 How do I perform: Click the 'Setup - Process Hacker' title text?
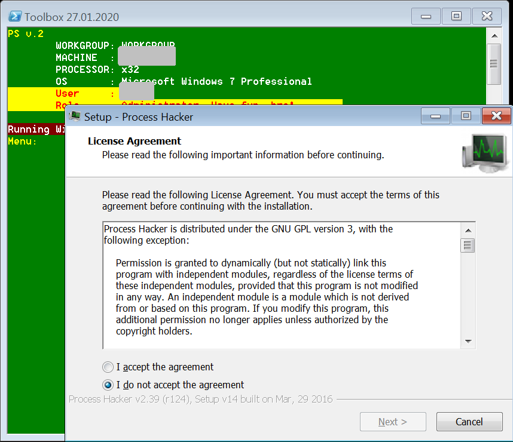139,117
